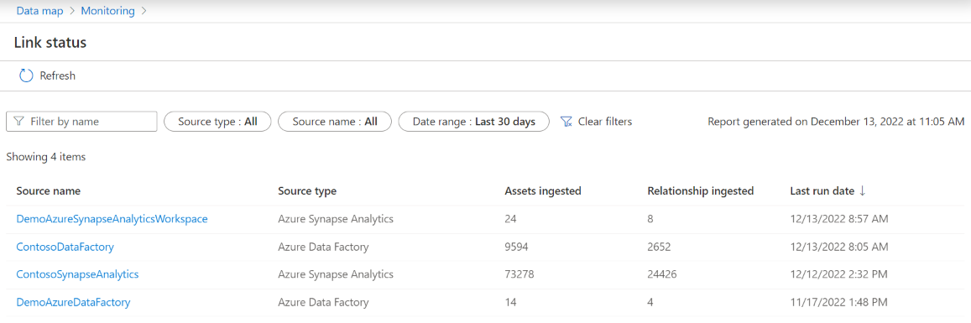Screen dimensions: 971x323
Task: Open the Source type filter dropdown
Action: (x=217, y=122)
